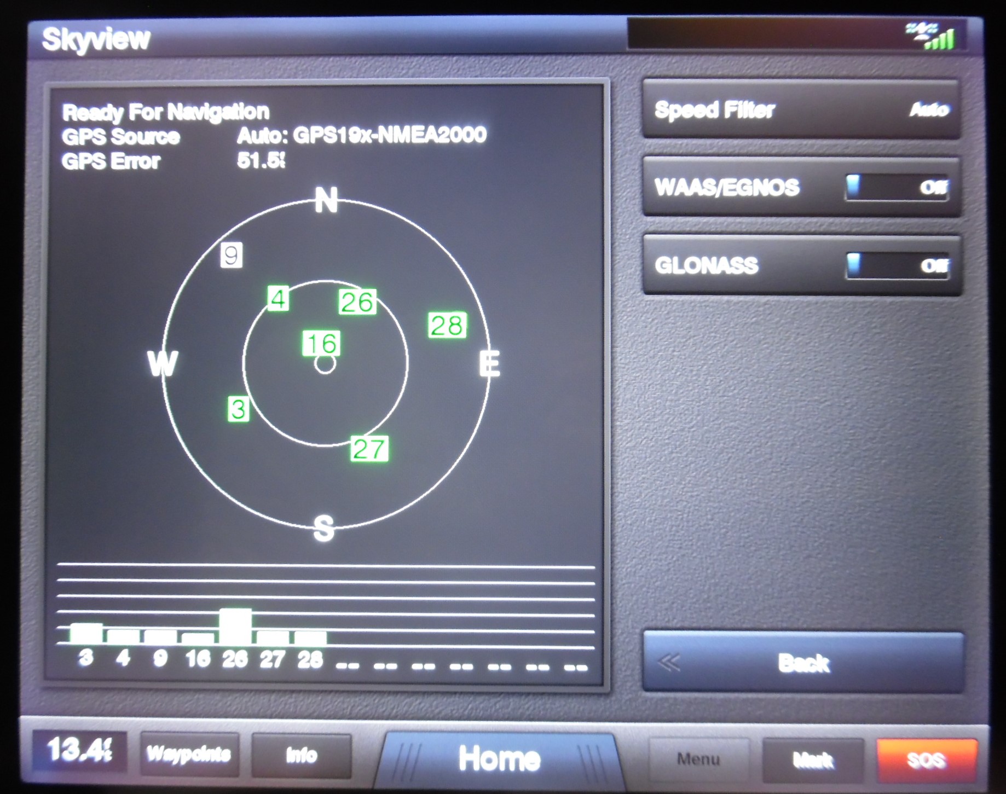Screen dimensions: 1006x794
Task: Open the Menu button
Action: (698, 759)
